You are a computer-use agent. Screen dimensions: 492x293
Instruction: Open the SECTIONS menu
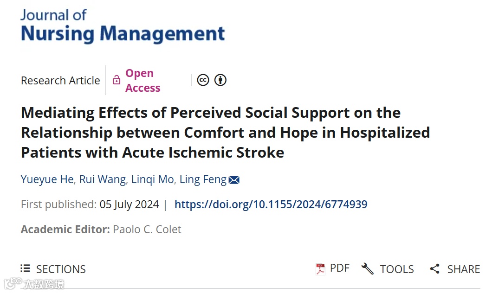(x=61, y=269)
